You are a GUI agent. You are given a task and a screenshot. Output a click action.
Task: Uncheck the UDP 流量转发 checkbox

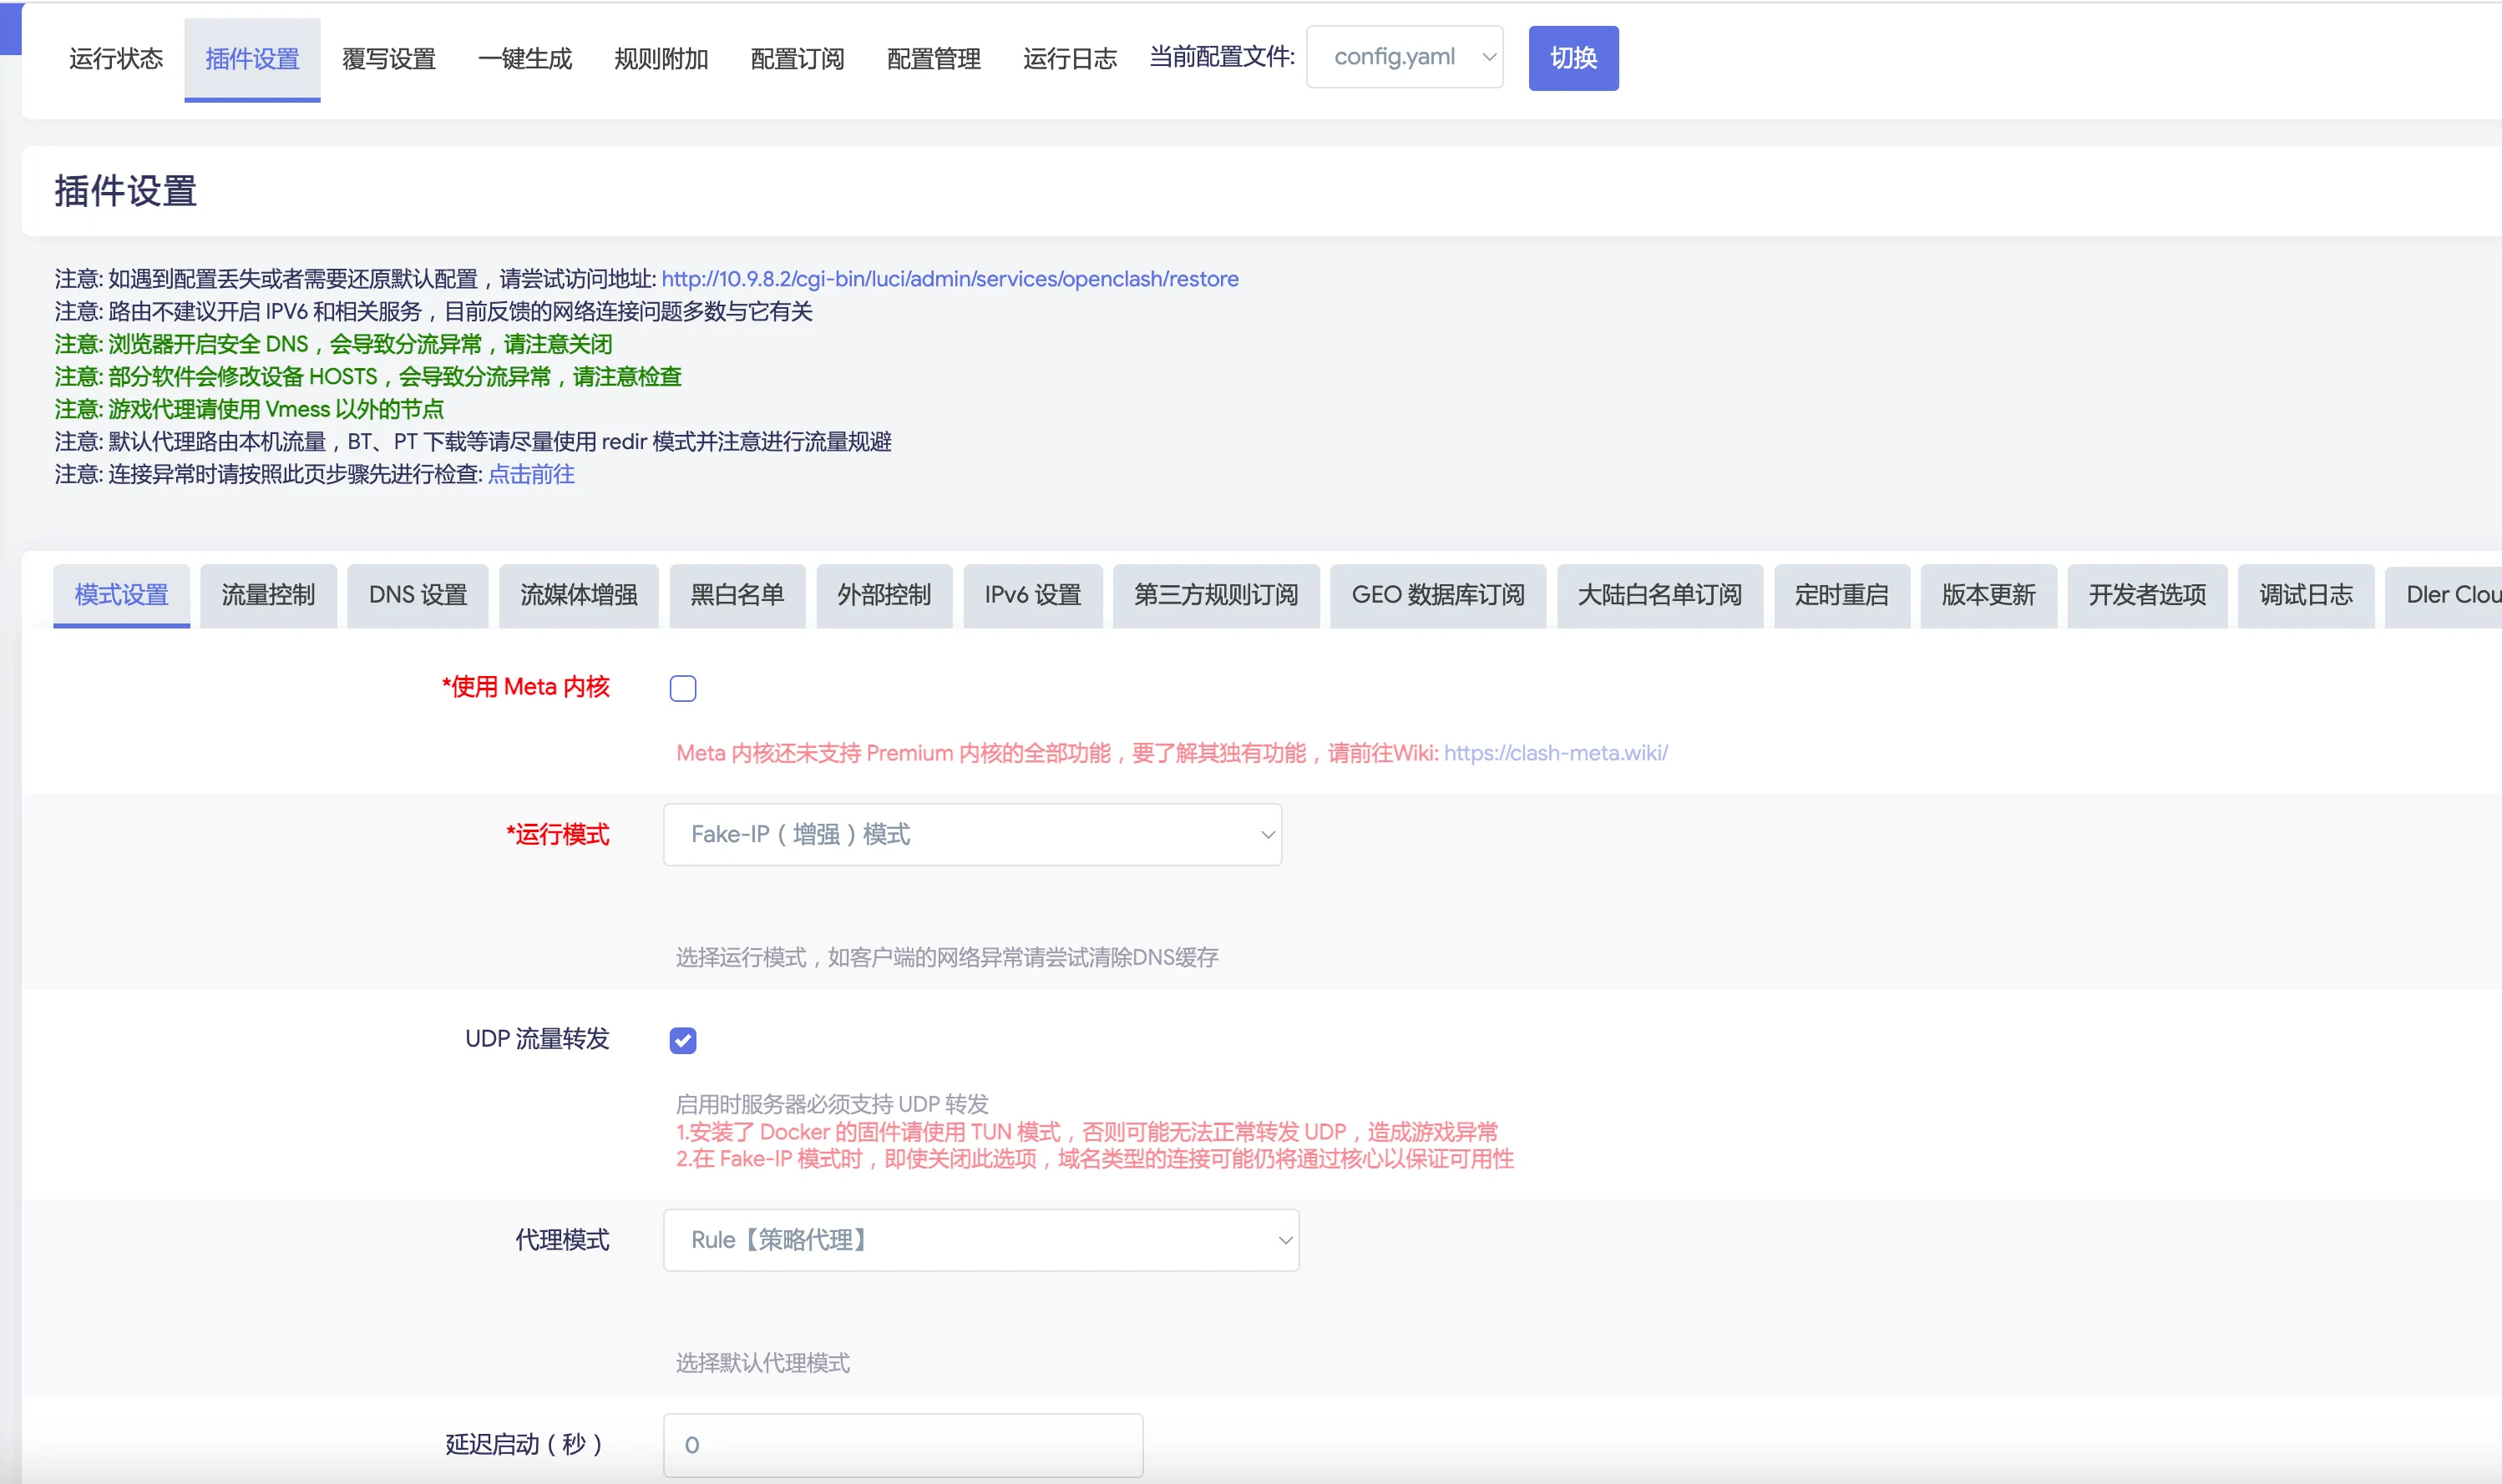(682, 1040)
